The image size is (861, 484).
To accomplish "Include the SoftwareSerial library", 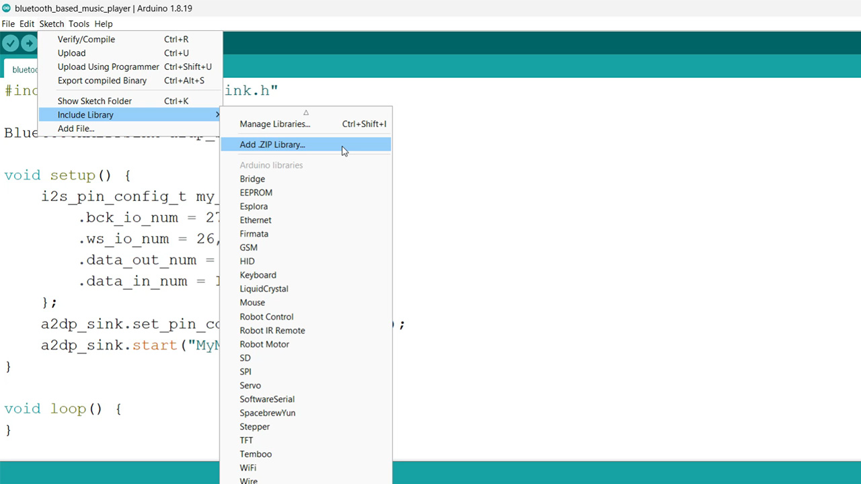I will 306,399.
